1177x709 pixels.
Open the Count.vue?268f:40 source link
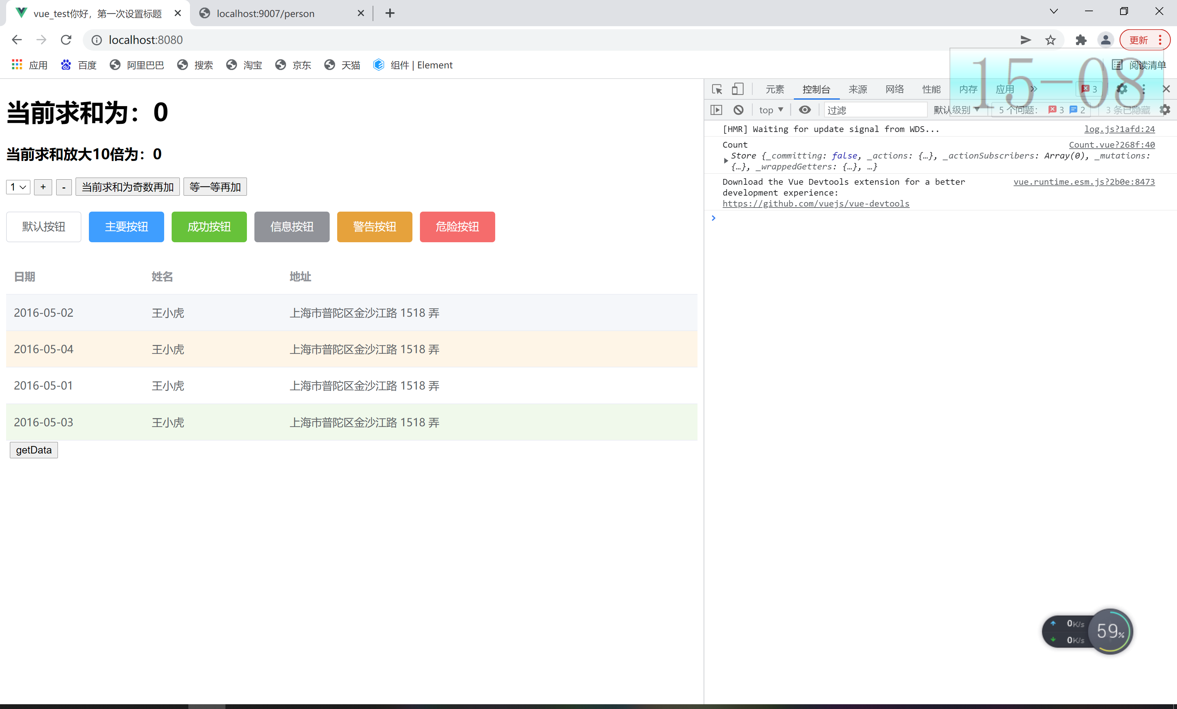1112,145
